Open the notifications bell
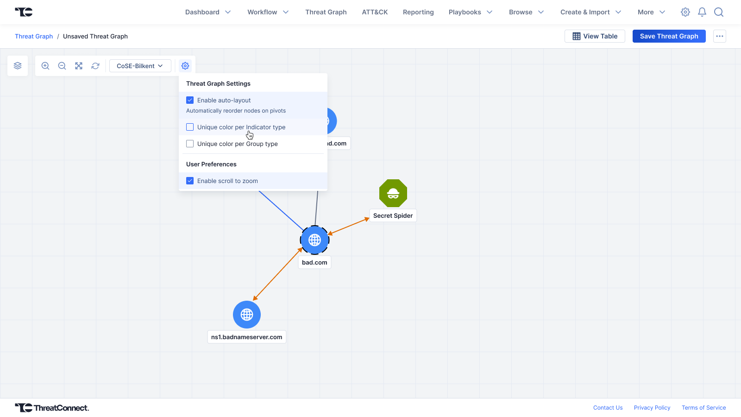Screen dimensions: 741x417 click(702, 12)
